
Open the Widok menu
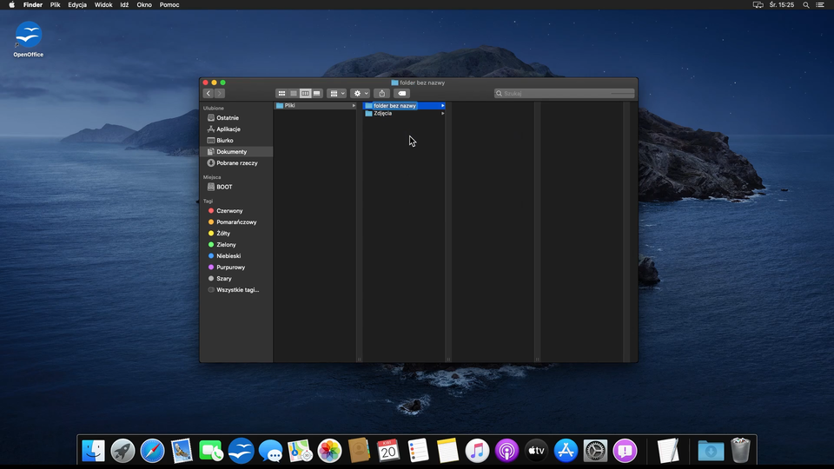pos(103,5)
